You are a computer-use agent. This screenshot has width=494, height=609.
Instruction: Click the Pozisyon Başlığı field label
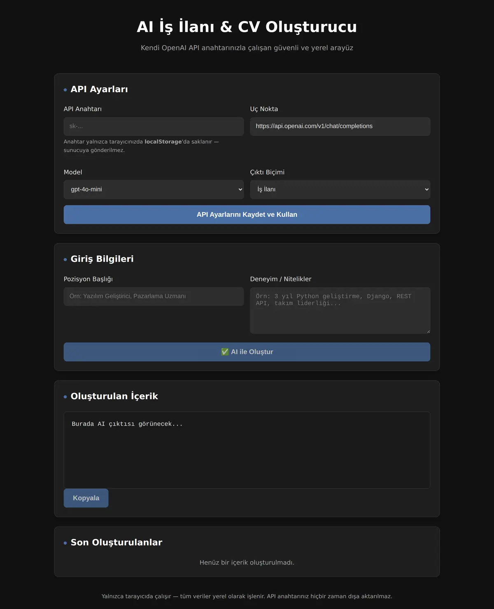click(88, 279)
